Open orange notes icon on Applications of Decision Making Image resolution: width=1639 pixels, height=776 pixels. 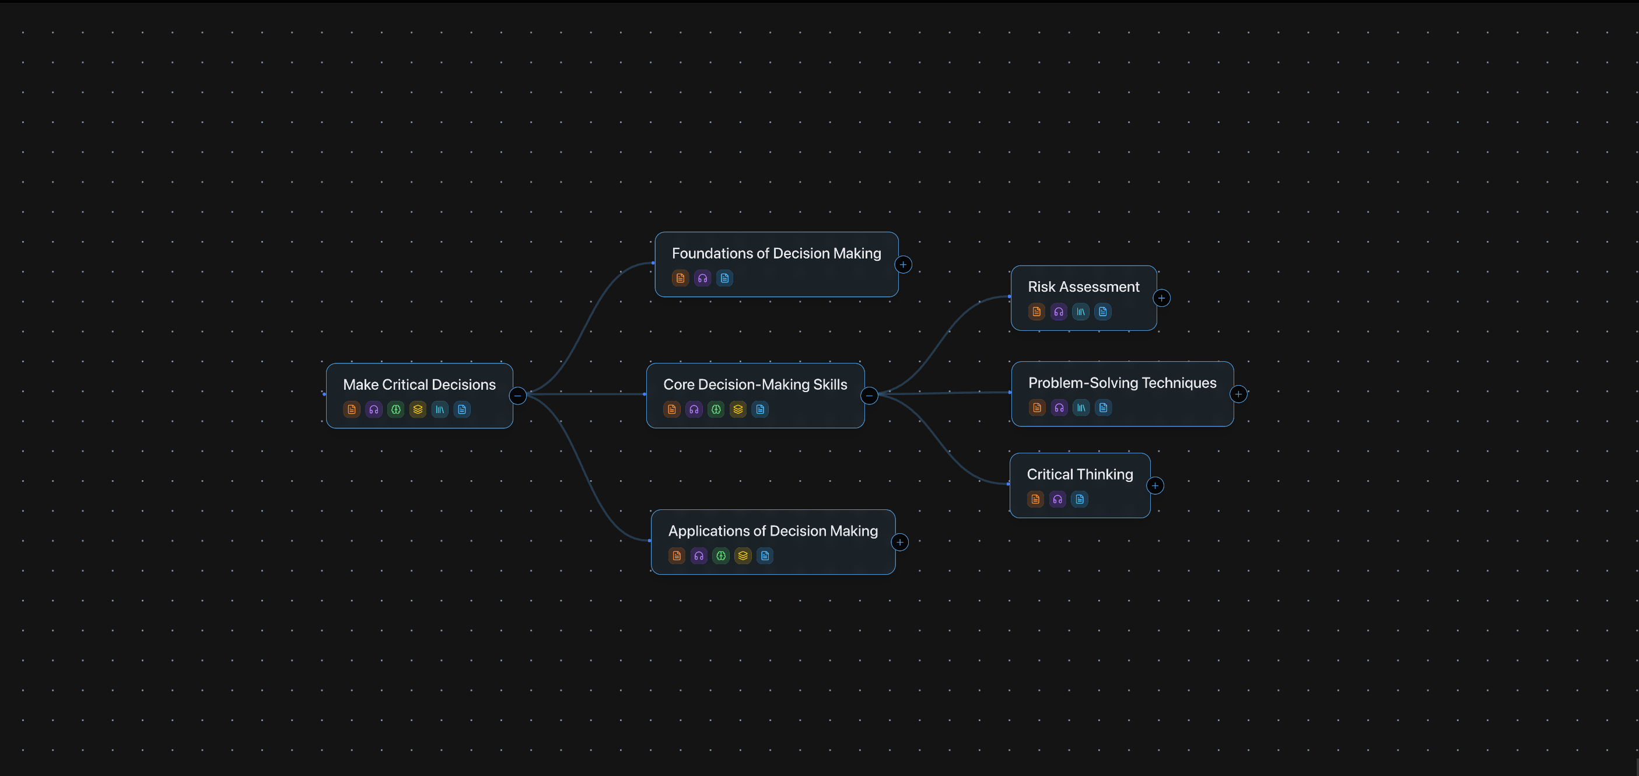[677, 555]
